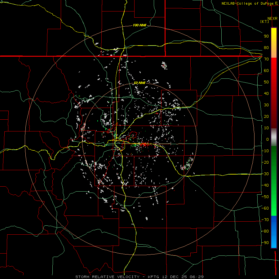Screen dimensions: 279x279
Task: Click the -70 knot scale value
Action: (265, 220)
